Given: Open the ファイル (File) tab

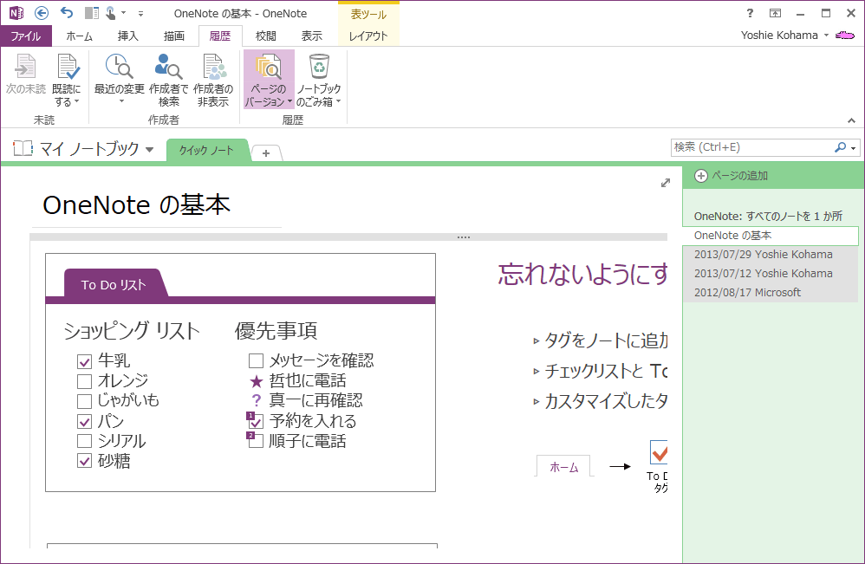Looking at the screenshot, I should [26, 36].
